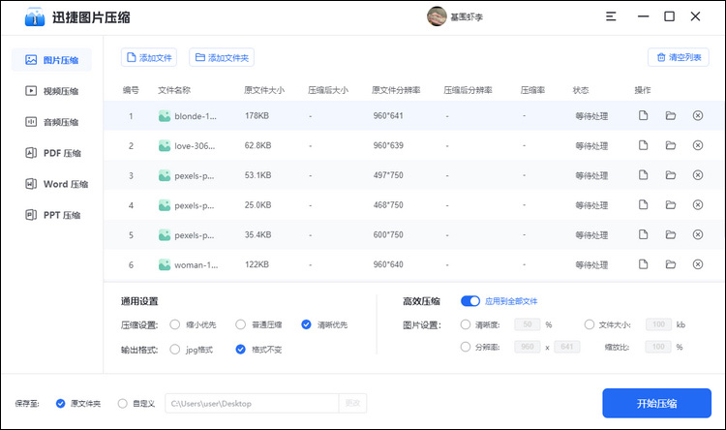Image resolution: width=726 pixels, height=430 pixels.
Task: Open file icon in woman-1 row
Action: click(643, 264)
